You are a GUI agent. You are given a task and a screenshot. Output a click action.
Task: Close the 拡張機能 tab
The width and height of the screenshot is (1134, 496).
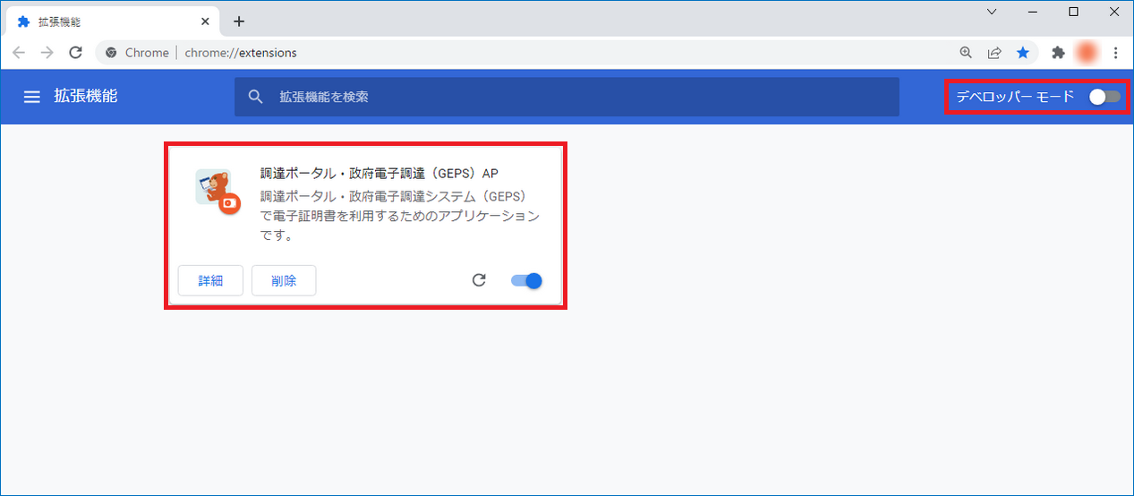click(x=205, y=21)
